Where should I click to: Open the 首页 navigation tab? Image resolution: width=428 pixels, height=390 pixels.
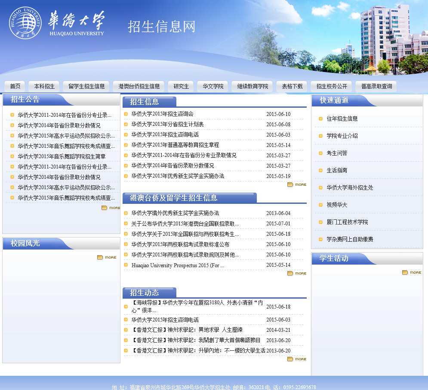pos(15,87)
